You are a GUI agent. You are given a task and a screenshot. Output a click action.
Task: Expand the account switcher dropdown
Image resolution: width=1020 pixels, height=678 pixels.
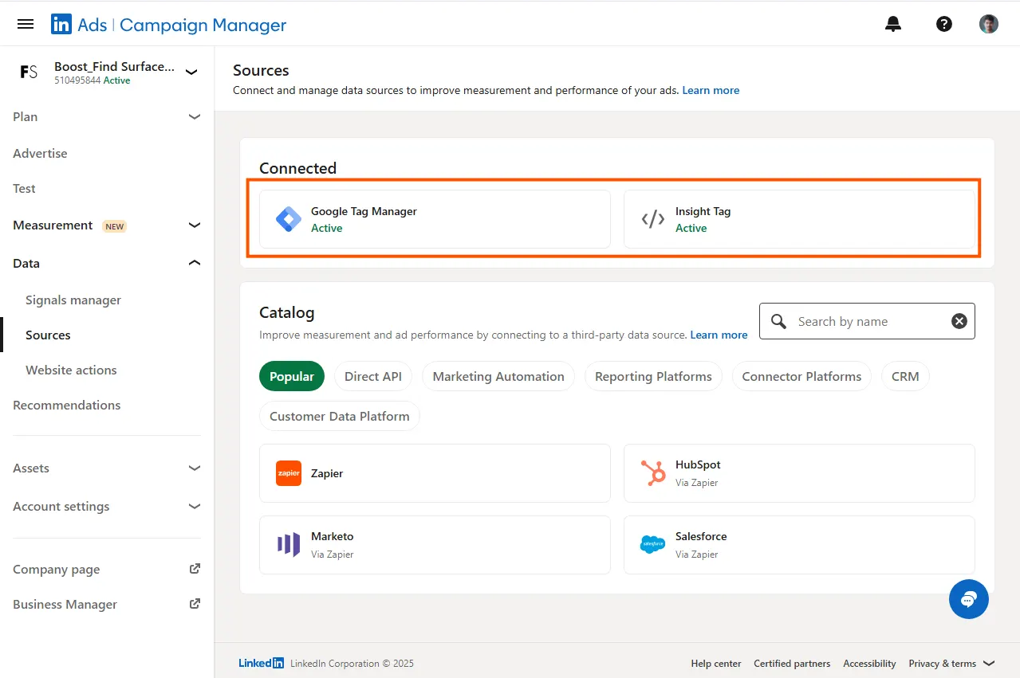click(191, 72)
